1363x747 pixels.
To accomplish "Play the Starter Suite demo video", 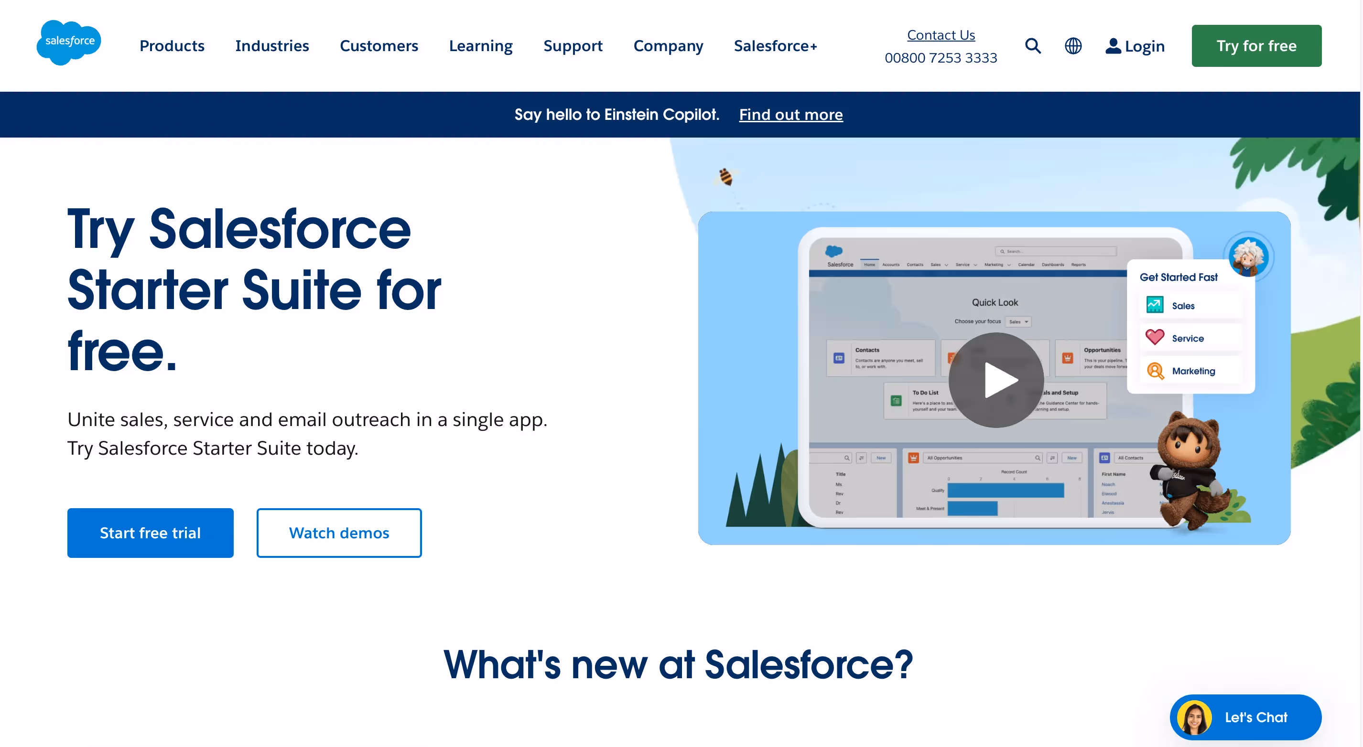I will 996,380.
